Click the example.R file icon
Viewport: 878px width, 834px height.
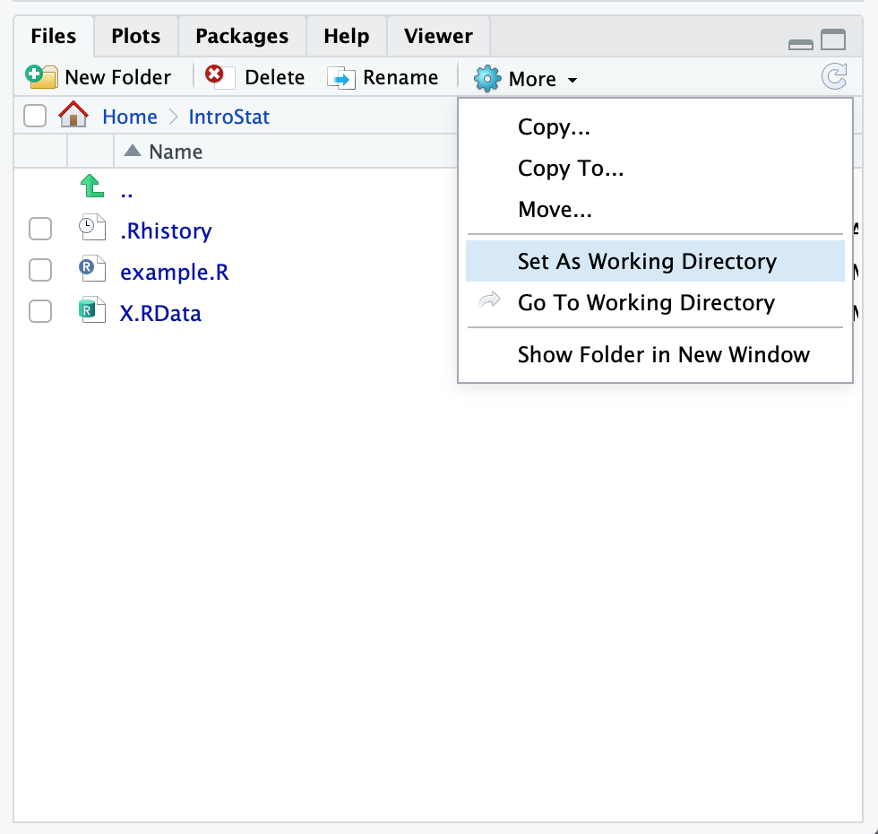pyautogui.click(x=92, y=268)
